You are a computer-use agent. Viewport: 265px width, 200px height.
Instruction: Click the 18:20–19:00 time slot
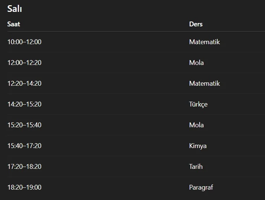coord(24,187)
